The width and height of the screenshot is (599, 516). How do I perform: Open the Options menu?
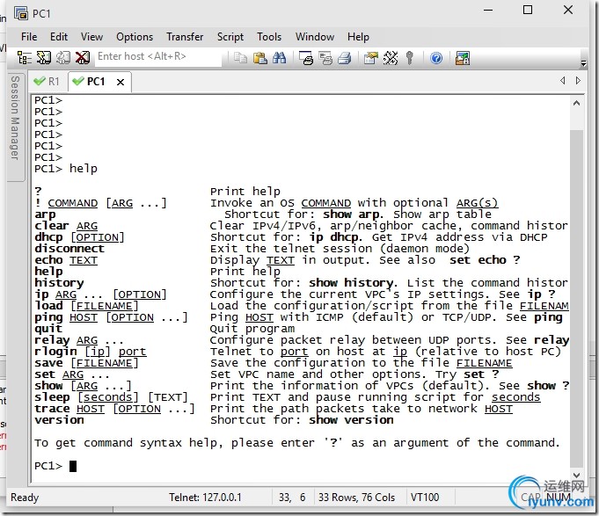pos(135,37)
